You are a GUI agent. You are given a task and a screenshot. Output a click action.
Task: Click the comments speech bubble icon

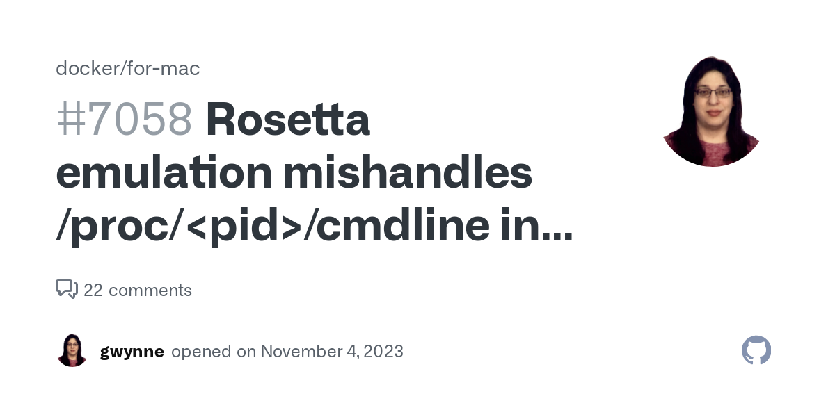[67, 289]
